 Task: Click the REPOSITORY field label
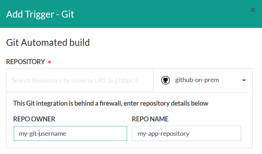coord(26,62)
